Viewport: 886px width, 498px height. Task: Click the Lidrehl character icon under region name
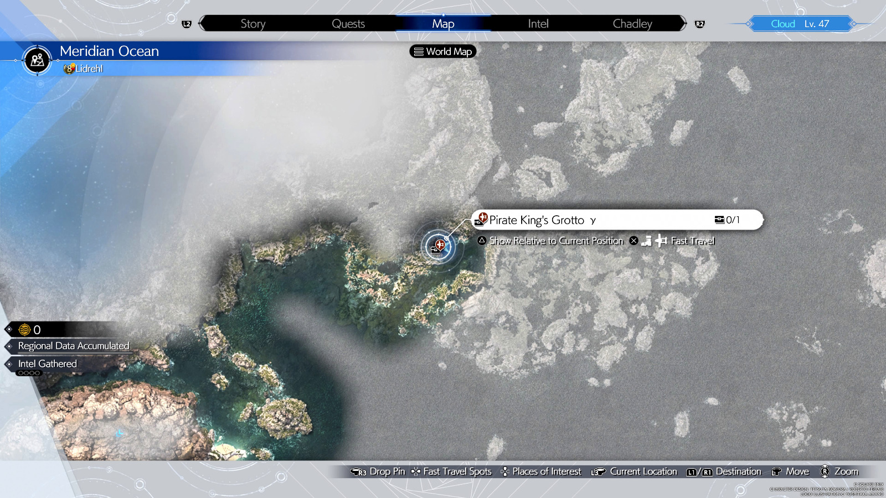tap(69, 69)
